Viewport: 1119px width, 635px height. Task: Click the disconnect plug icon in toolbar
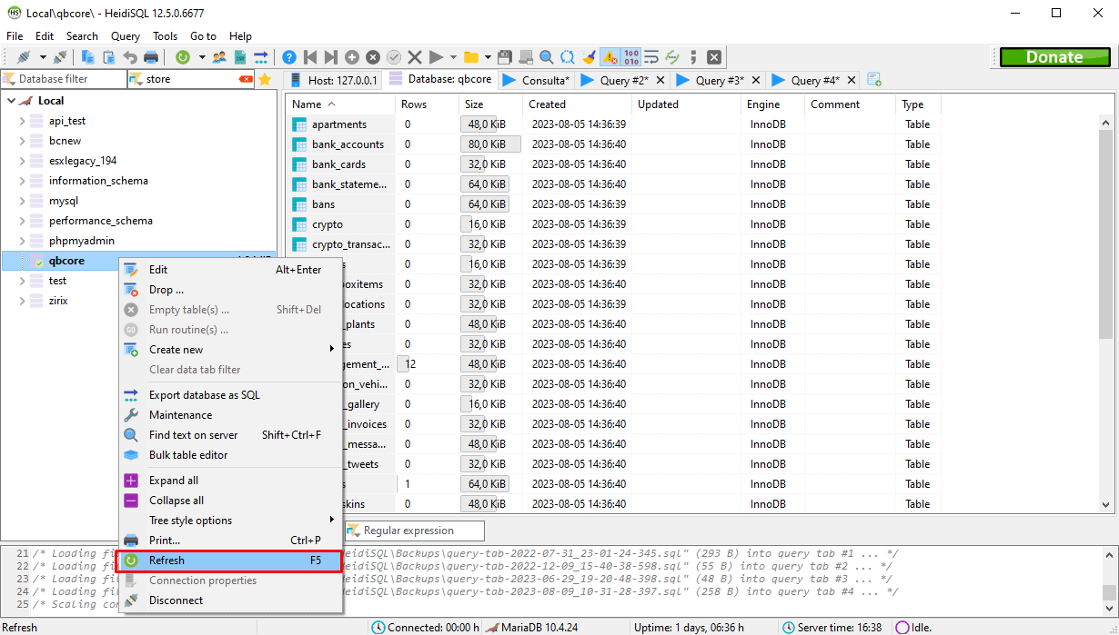60,57
